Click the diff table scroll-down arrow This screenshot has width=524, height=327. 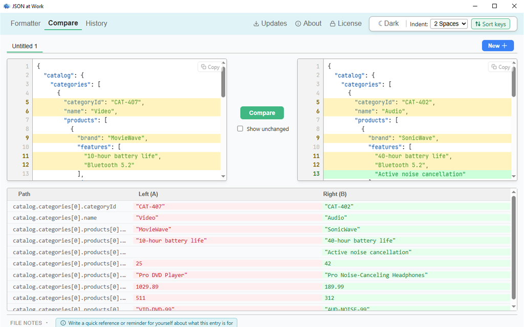(x=514, y=307)
